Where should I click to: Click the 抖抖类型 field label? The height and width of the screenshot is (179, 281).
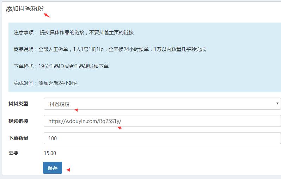[18, 104]
